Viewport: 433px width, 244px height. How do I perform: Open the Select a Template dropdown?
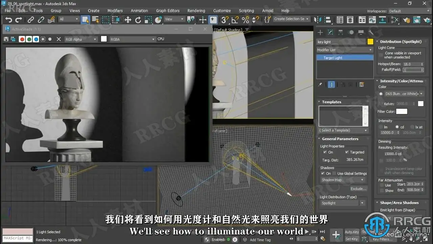tap(343, 130)
